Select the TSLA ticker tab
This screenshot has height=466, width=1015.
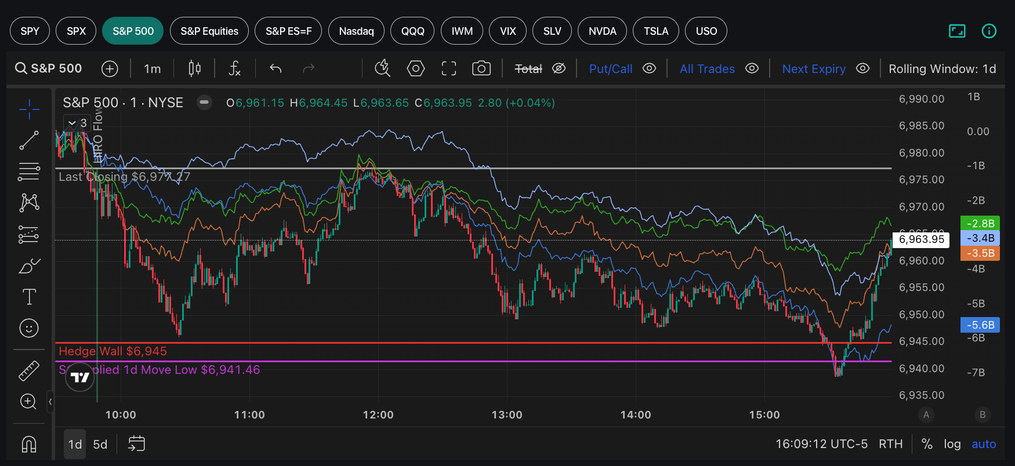[656, 31]
